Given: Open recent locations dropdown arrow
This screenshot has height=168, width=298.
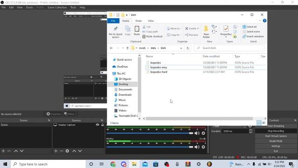Looking at the screenshot, I should click(123, 48).
